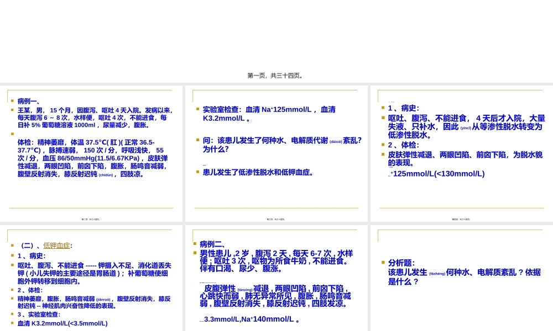This screenshot has width=553, height=331.
Task: Select the 病例二 slide
Action: pyautogui.click(x=275, y=276)
